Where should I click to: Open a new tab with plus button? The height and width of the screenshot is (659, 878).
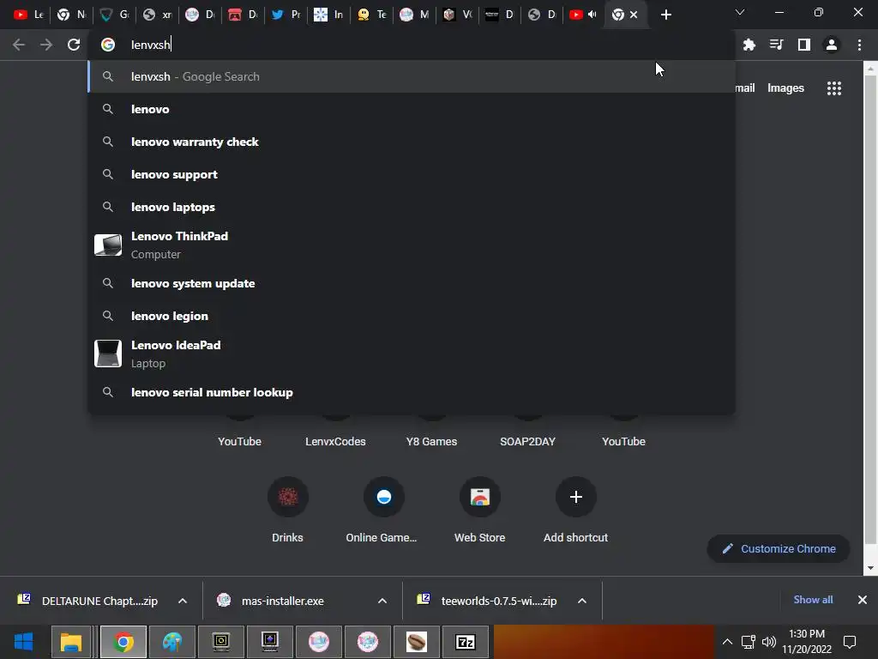665,15
